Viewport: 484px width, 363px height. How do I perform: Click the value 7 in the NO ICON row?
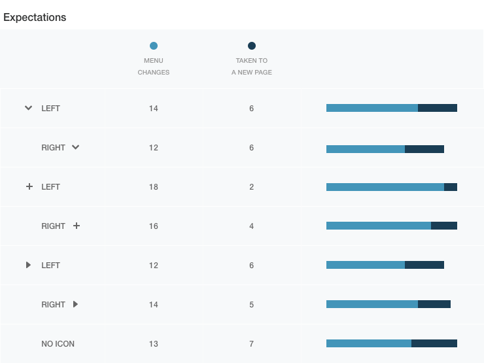click(252, 343)
